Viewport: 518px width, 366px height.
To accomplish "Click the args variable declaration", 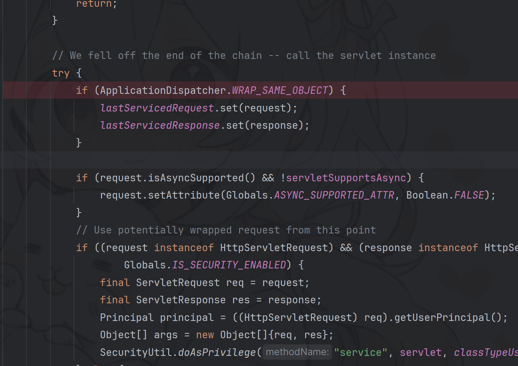I will (x=166, y=335).
